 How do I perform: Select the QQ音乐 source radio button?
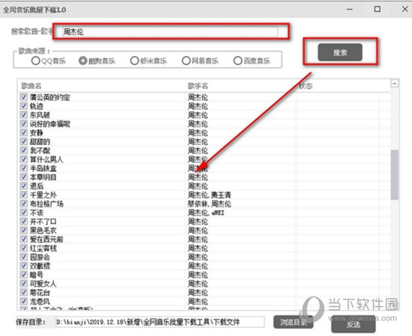tap(35, 61)
